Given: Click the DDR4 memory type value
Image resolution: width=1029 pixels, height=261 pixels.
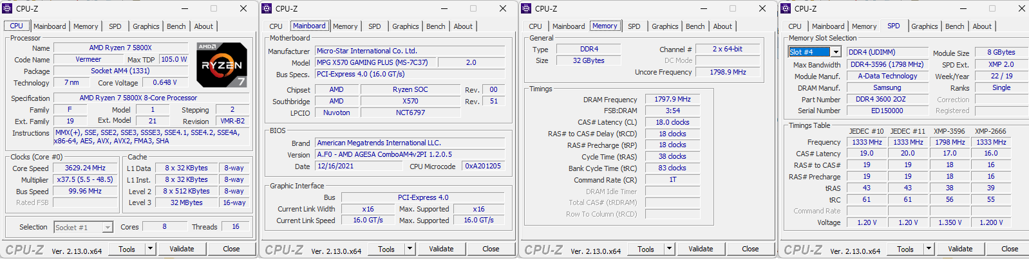Looking at the screenshot, I should coord(589,49).
